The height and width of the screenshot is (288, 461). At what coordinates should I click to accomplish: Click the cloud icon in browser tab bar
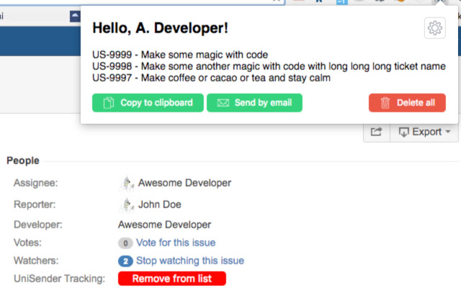click(75, 16)
